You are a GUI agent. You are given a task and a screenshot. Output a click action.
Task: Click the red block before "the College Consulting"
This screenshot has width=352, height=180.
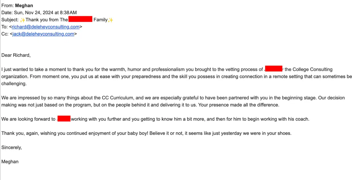(274, 69)
